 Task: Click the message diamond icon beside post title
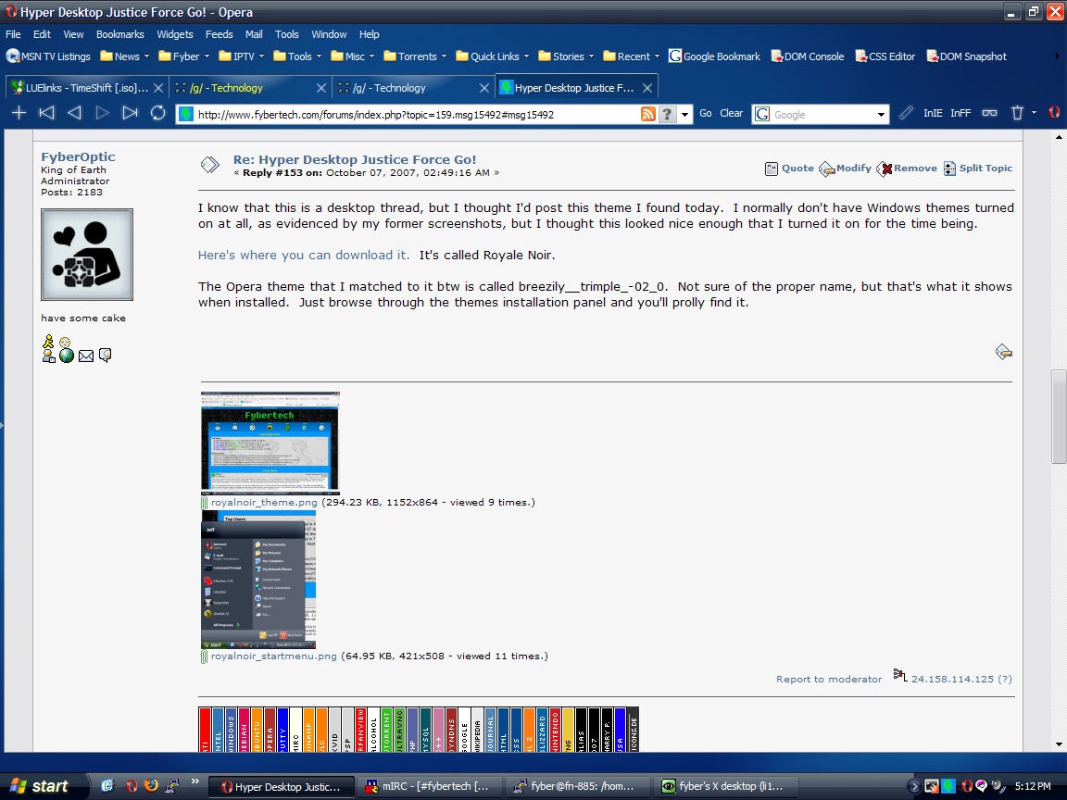[x=209, y=165]
